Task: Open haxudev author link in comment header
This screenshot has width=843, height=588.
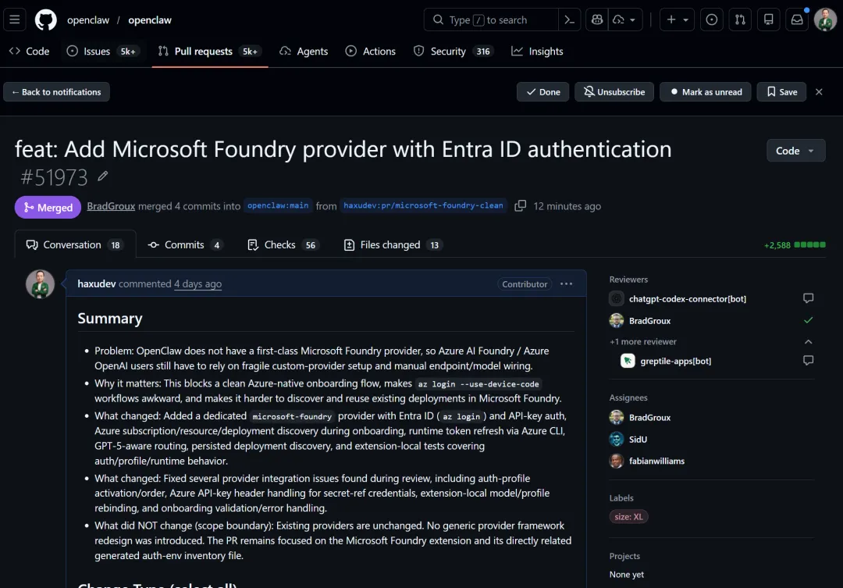Action: (96, 283)
